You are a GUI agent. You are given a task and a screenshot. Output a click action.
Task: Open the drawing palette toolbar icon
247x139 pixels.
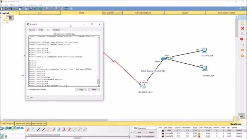[62, 8]
